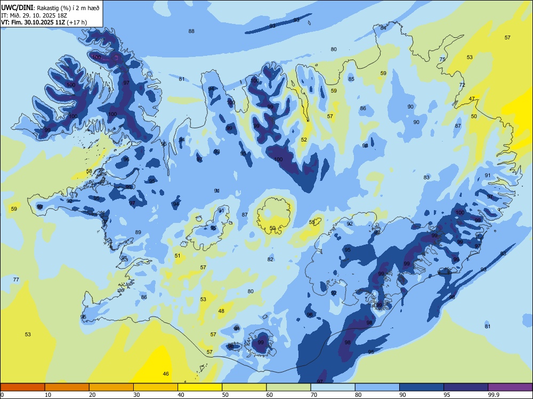
Task: Click the humidity value 85 on the map
Action: [351, 79]
